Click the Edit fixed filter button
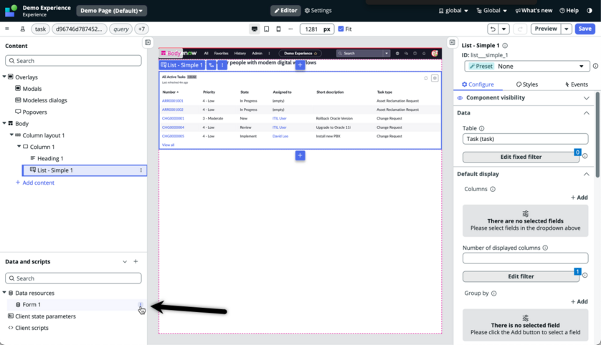 pos(521,157)
